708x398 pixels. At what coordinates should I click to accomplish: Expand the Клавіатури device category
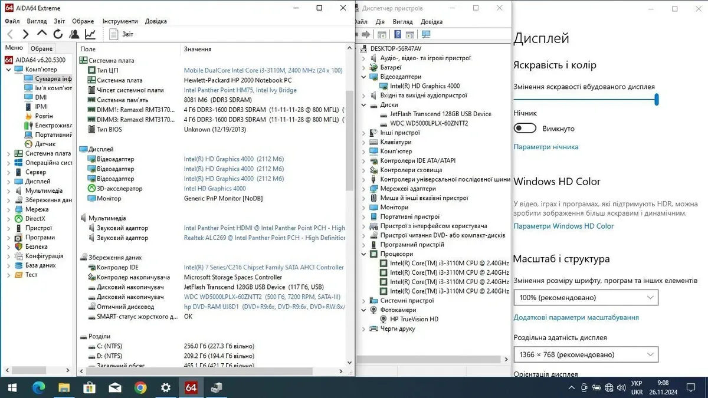(363, 142)
